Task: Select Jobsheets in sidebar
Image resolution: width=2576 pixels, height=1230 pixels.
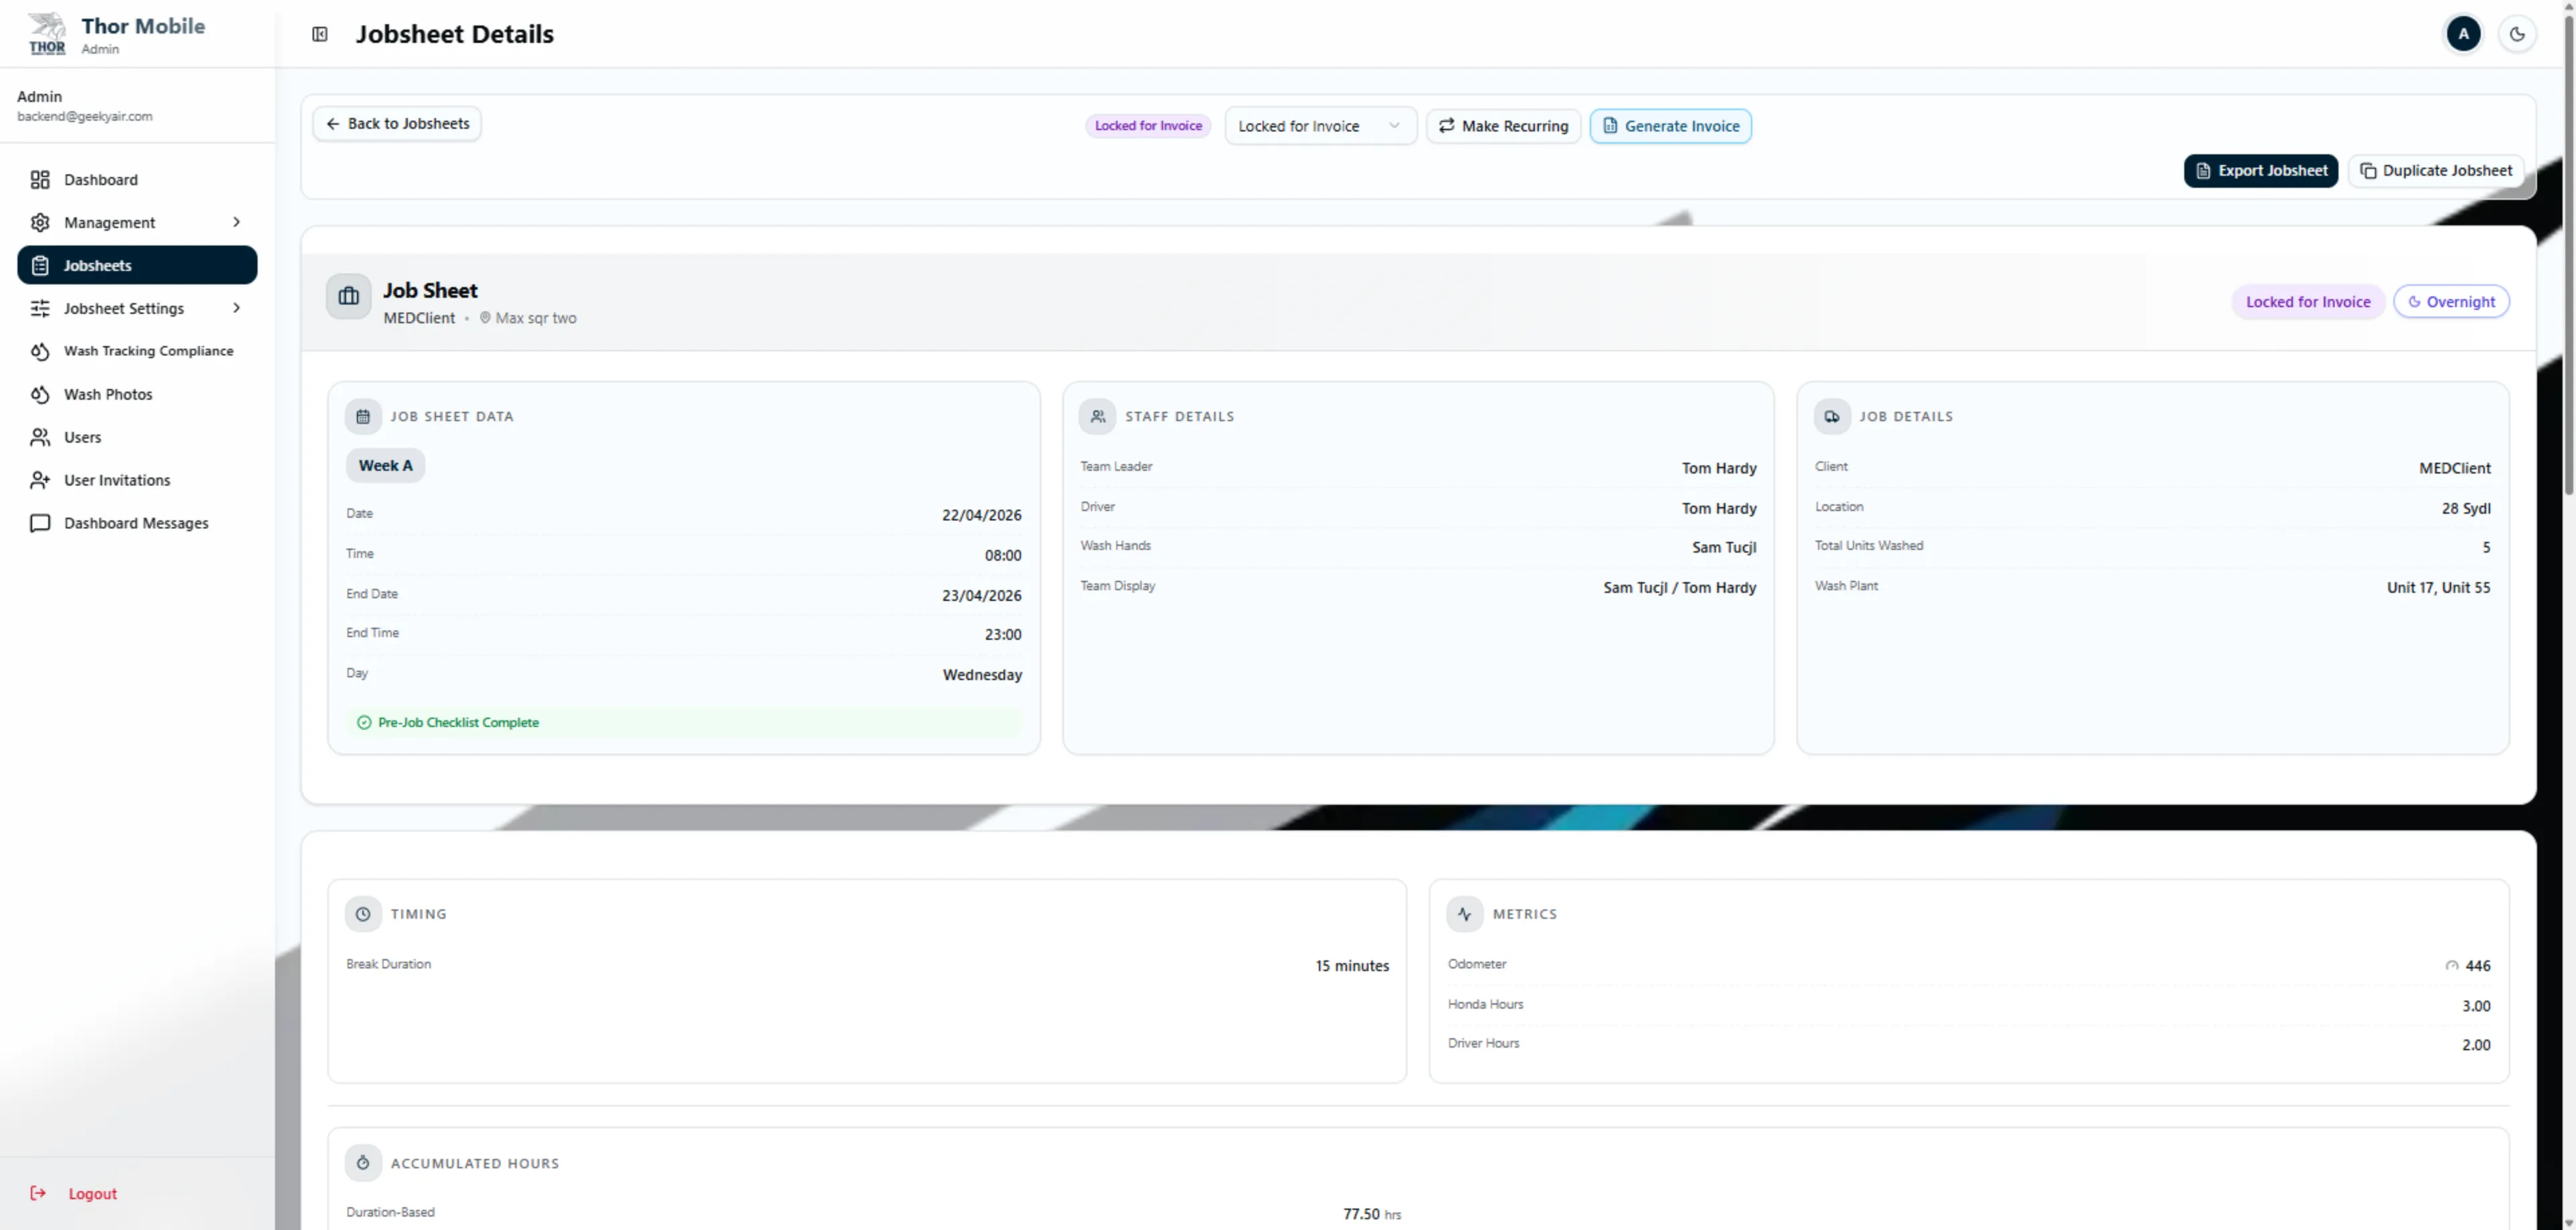Action: click(137, 265)
